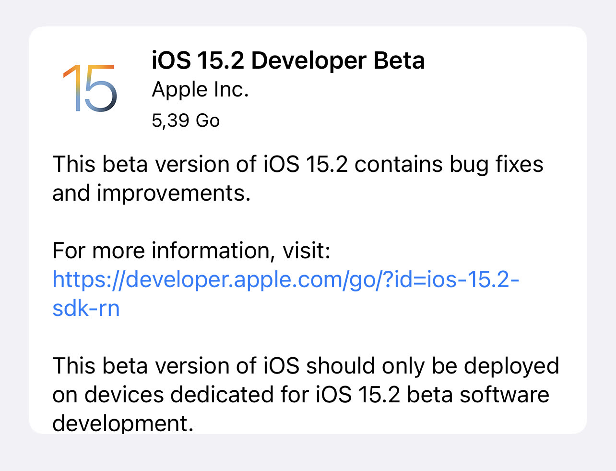Image resolution: width=616 pixels, height=471 pixels.
Task: Click the word "Developer" in the title
Action: [308, 61]
